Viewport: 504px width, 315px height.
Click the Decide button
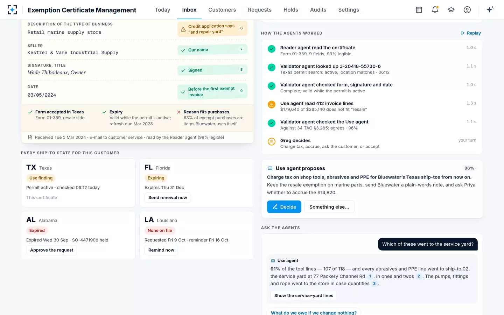tap(284, 207)
